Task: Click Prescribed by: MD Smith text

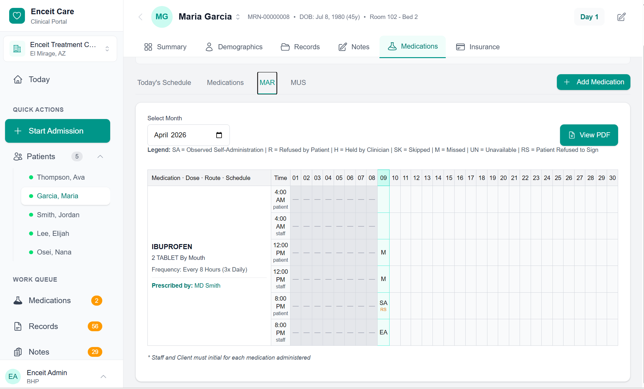Action: (186, 285)
